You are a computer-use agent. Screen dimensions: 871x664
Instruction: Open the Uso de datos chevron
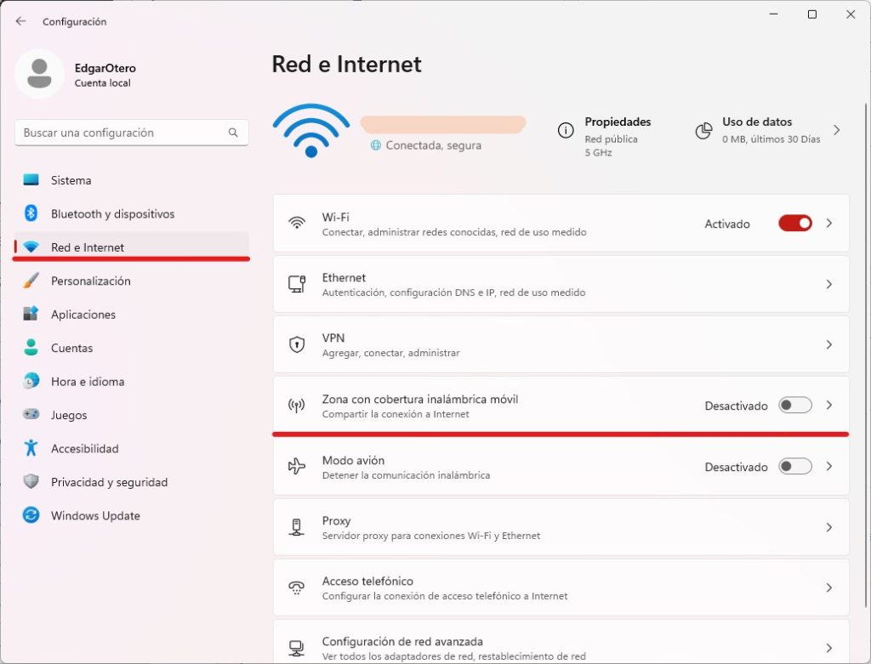(x=837, y=130)
